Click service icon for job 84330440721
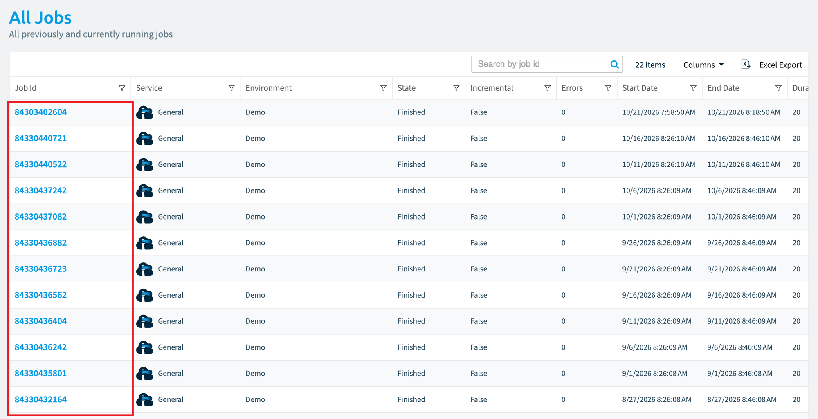The height and width of the screenshot is (419, 818). [x=145, y=139]
